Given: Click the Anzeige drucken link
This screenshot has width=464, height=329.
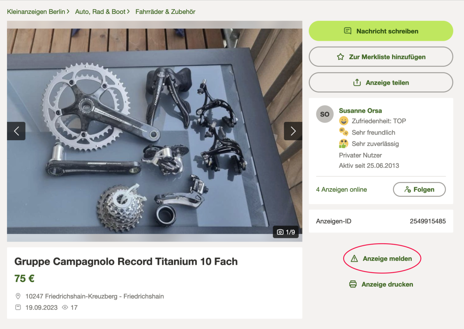Looking at the screenshot, I should point(387,284).
